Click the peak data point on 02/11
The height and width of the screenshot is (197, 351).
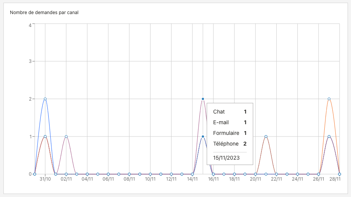coord(66,136)
